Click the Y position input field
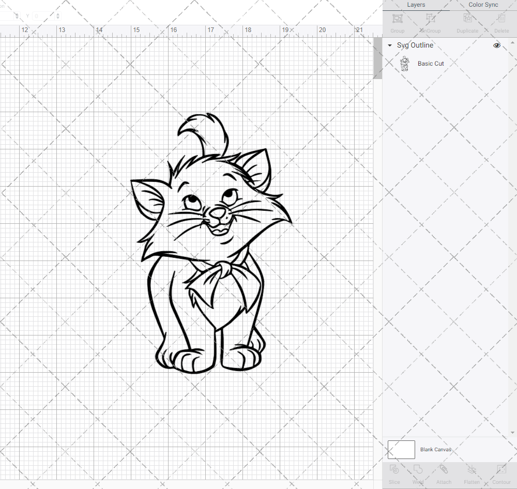Screen dimensions: 517x489 pyautogui.click(x=44, y=16)
